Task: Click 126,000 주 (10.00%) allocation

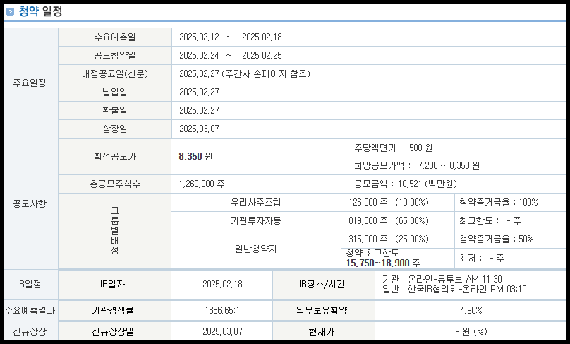Action: 389,203
